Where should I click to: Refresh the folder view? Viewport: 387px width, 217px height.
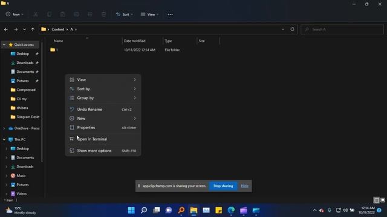(x=292, y=30)
